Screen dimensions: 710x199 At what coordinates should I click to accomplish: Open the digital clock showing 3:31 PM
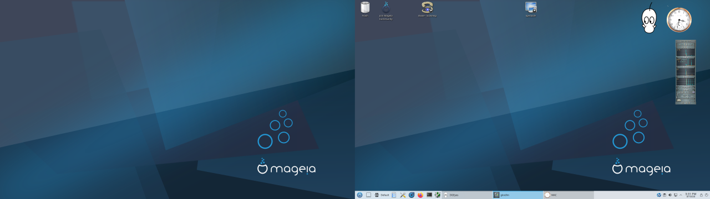click(x=691, y=195)
